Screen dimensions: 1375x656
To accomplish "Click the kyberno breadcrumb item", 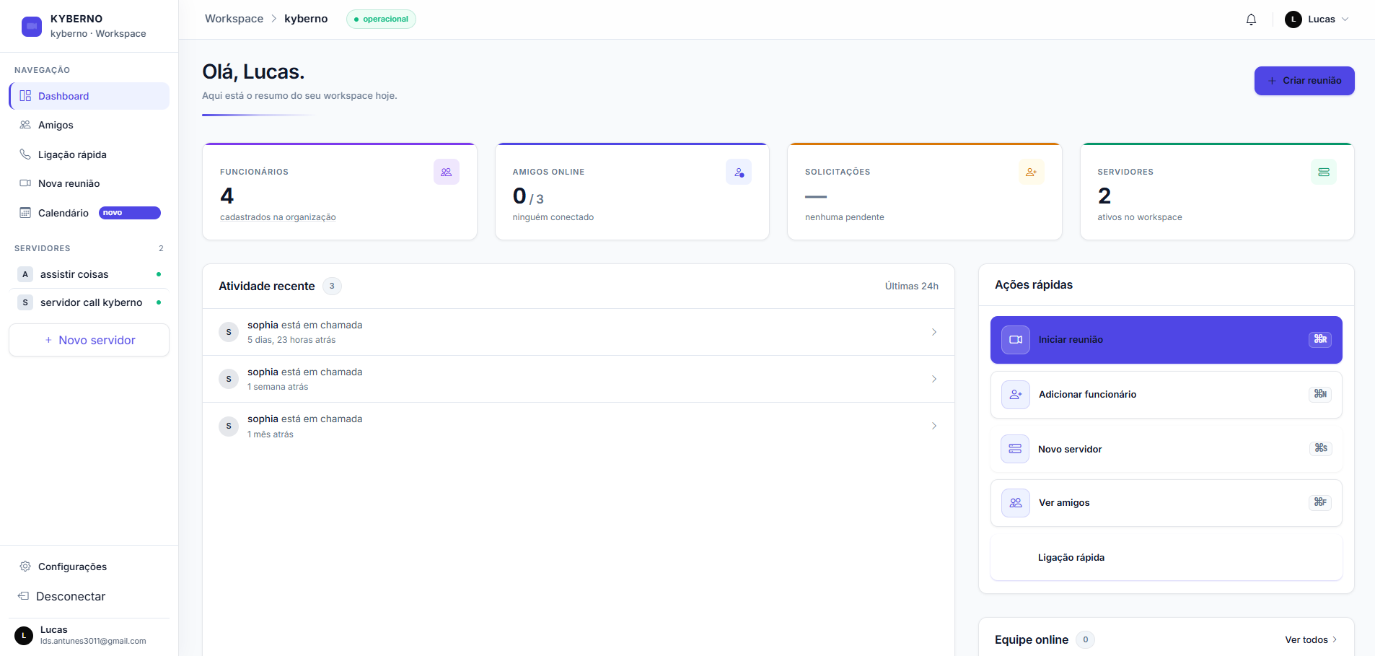I will (306, 19).
